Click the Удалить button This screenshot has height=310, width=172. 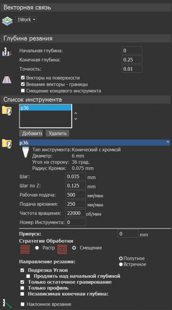[58, 133]
